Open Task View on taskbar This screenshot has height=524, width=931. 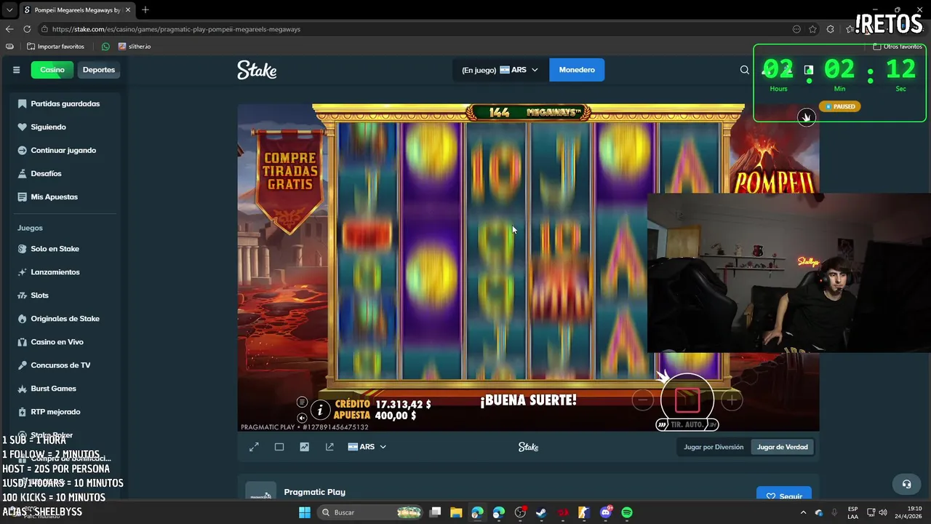435,512
